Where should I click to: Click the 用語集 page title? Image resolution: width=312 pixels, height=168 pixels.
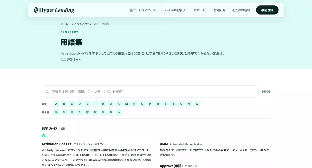coord(71,42)
